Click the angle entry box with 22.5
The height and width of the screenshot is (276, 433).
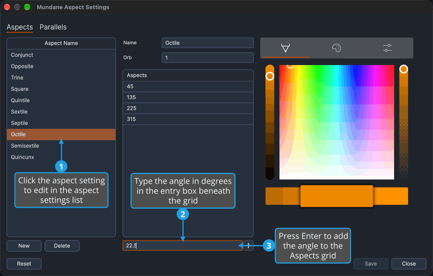(182, 245)
